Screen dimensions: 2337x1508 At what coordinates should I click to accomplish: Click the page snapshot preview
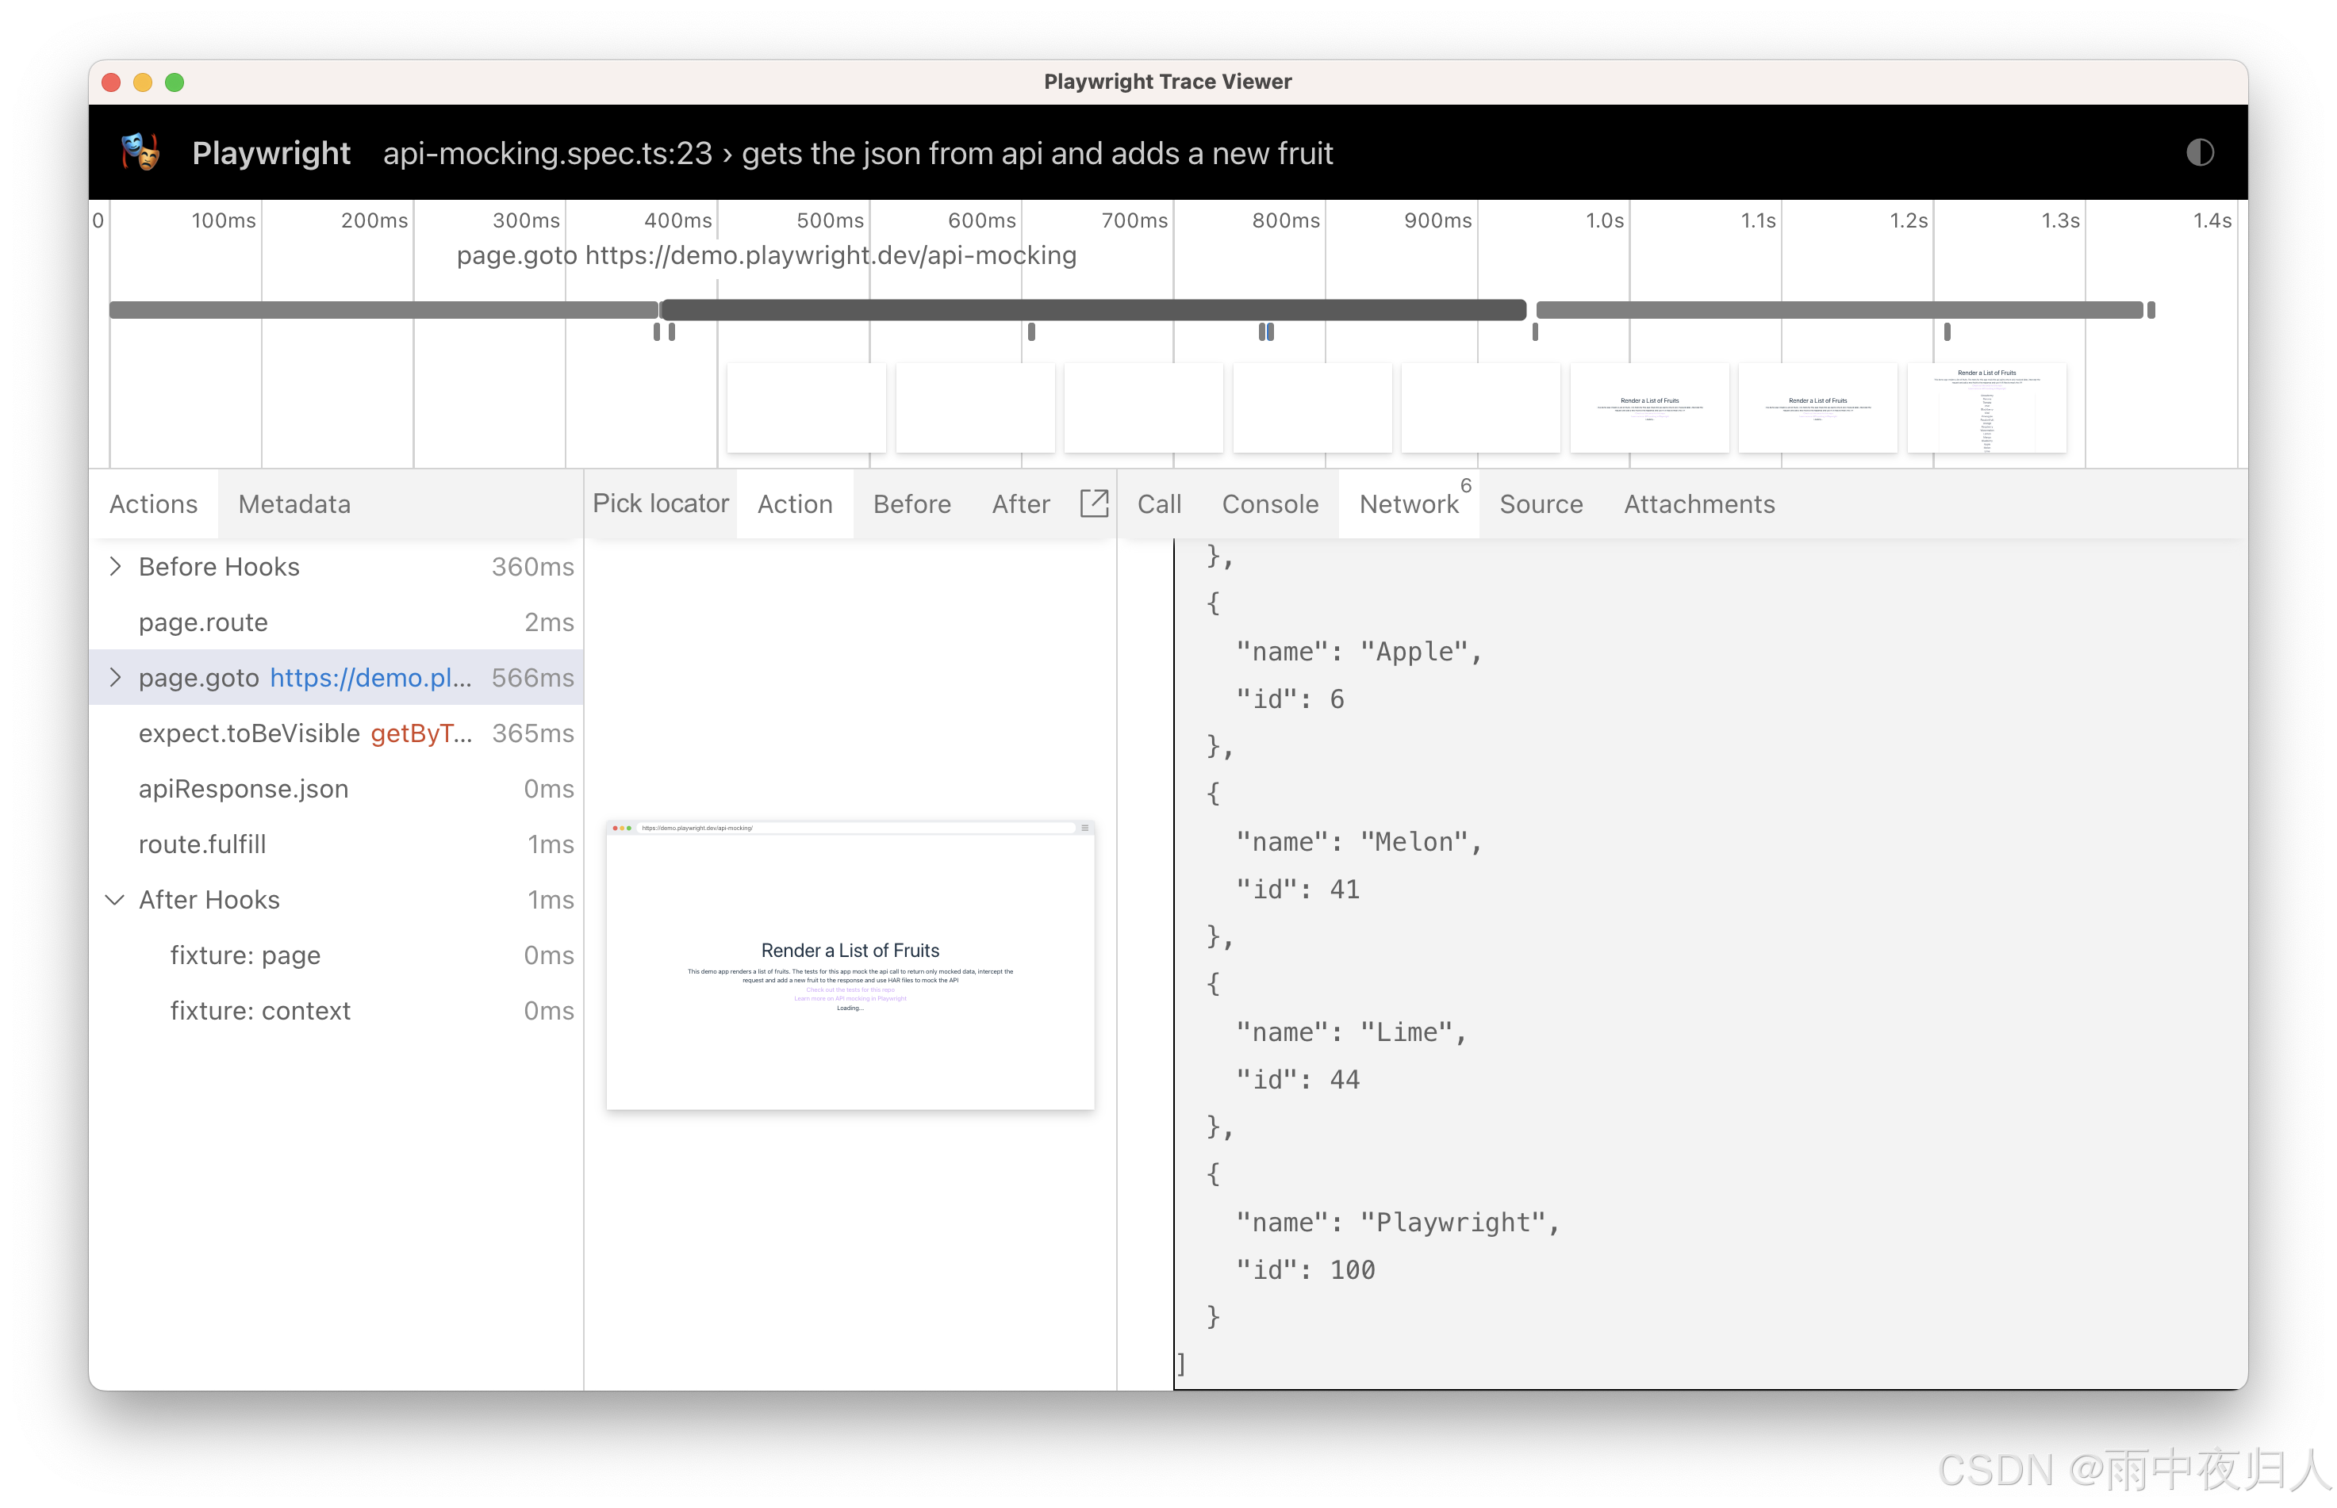click(849, 966)
